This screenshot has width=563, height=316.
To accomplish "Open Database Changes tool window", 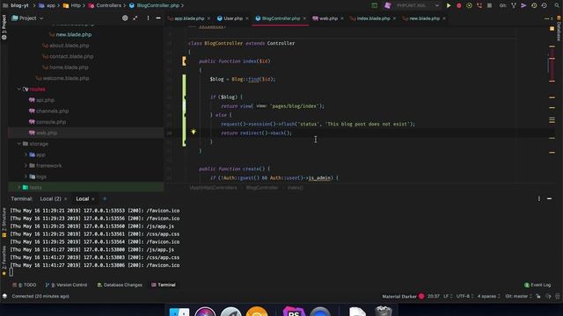I will pyautogui.click(x=120, y=284).
